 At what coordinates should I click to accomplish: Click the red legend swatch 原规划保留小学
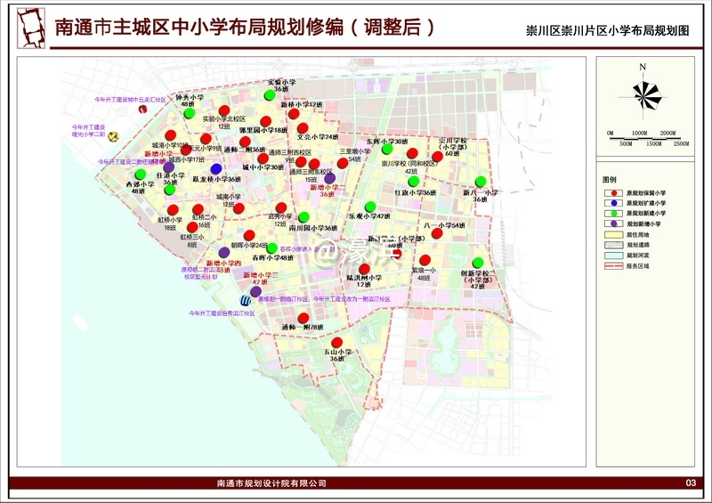[x=613, y=193]
